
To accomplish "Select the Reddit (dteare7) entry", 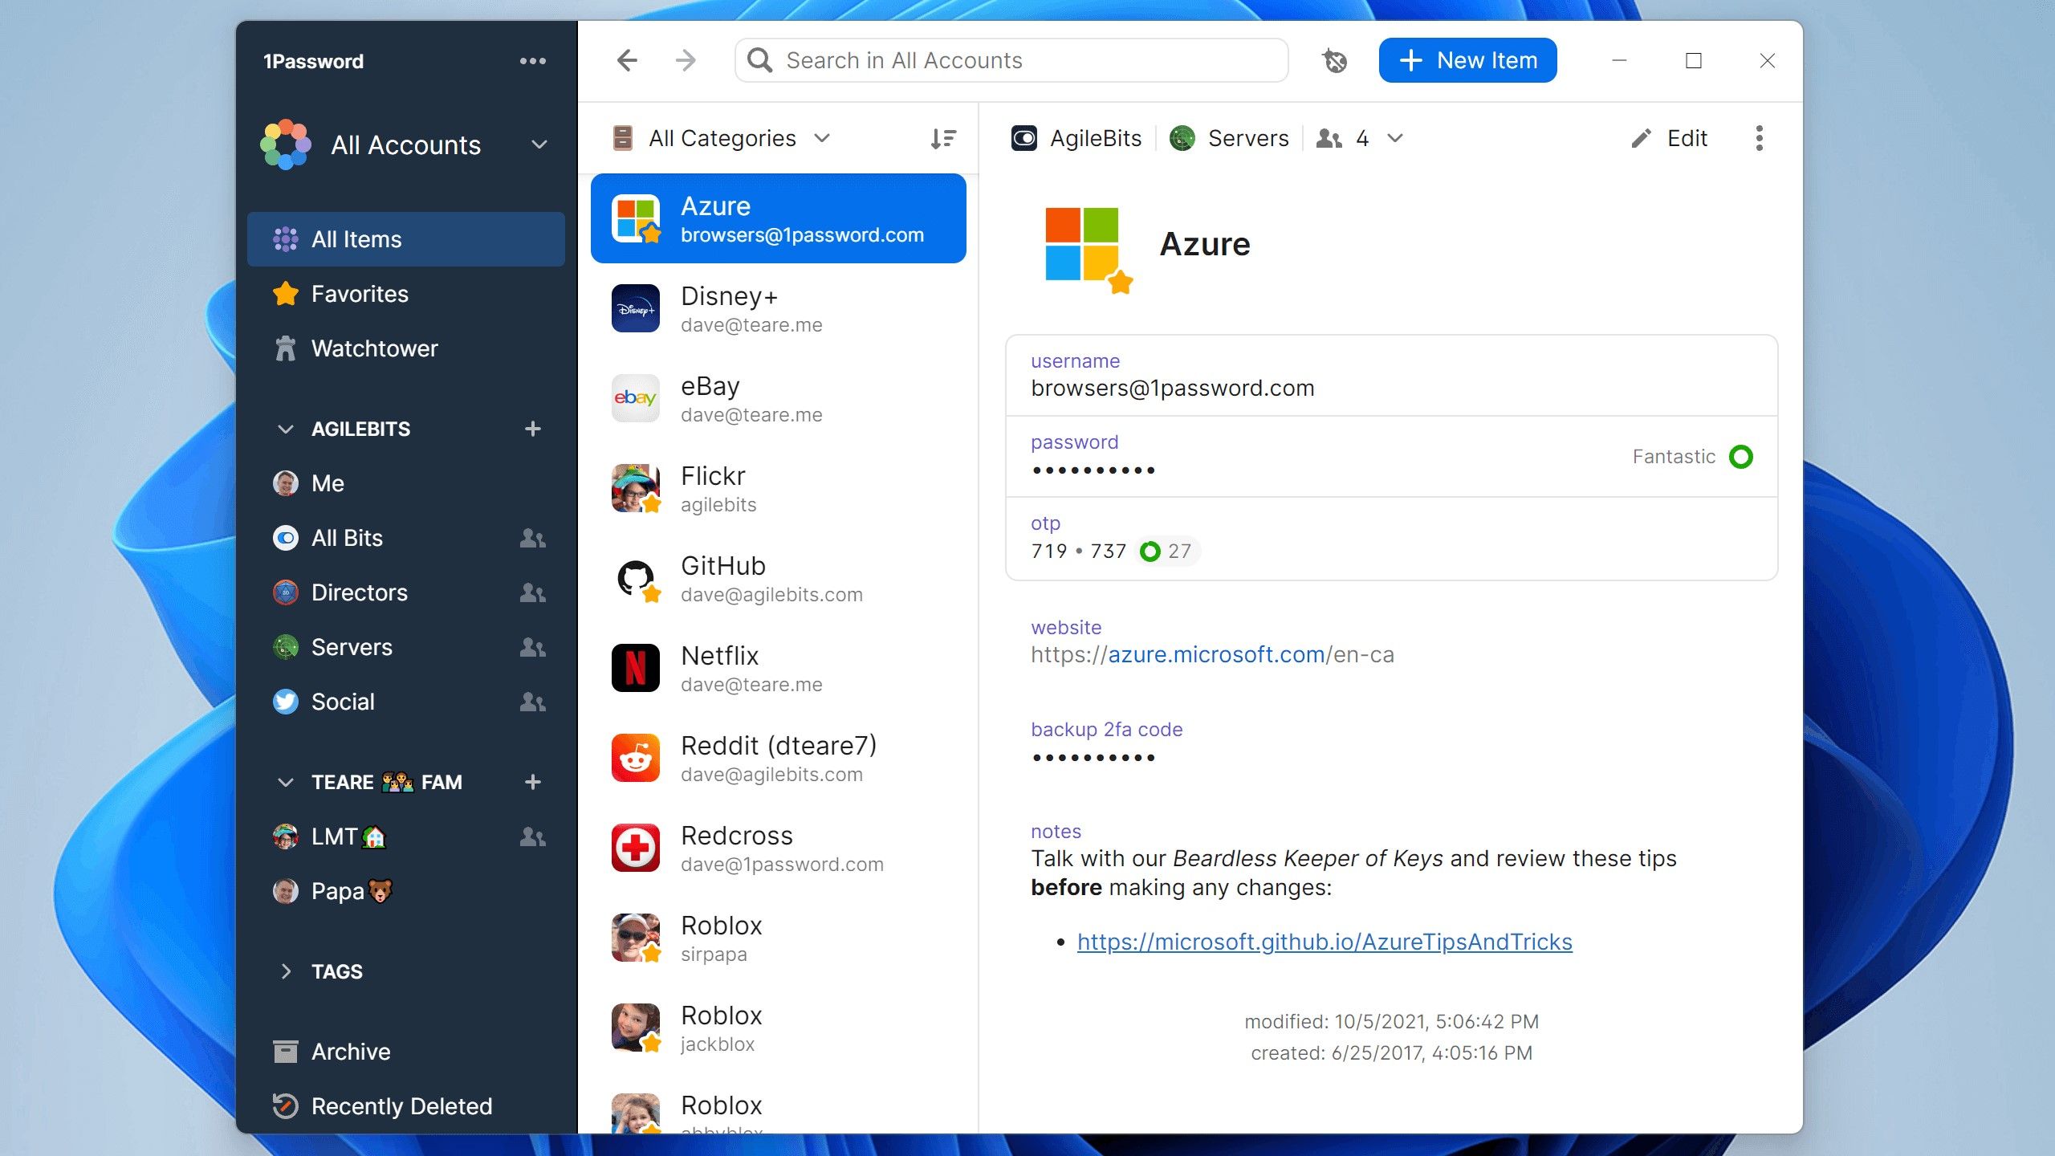I will pyautogui.click(x=779, y=758).
